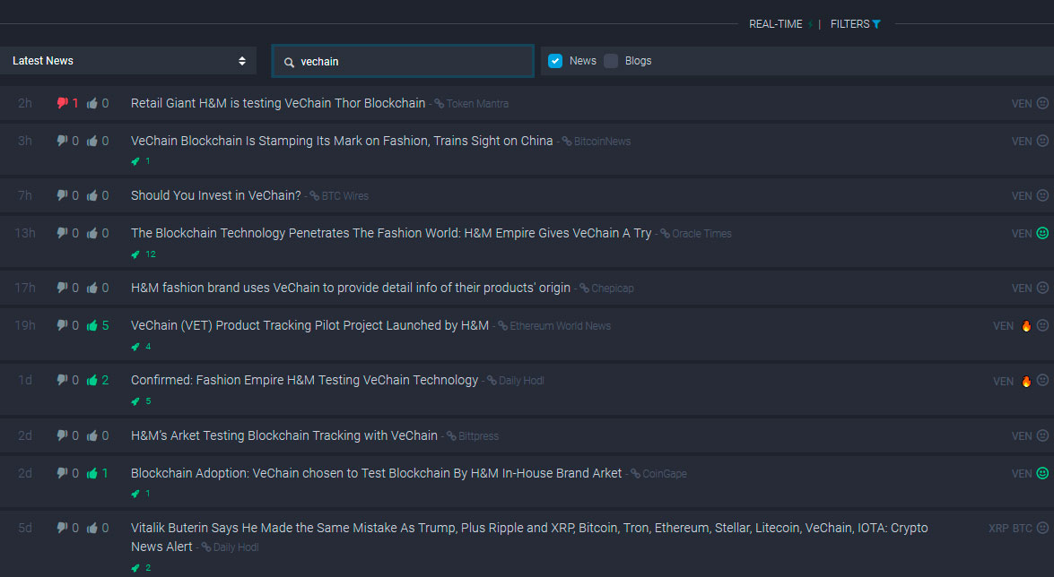This screenshot has height=577, width=1054.
Task: Open the FILTERS funnel panel
Action: pos(856,24)
